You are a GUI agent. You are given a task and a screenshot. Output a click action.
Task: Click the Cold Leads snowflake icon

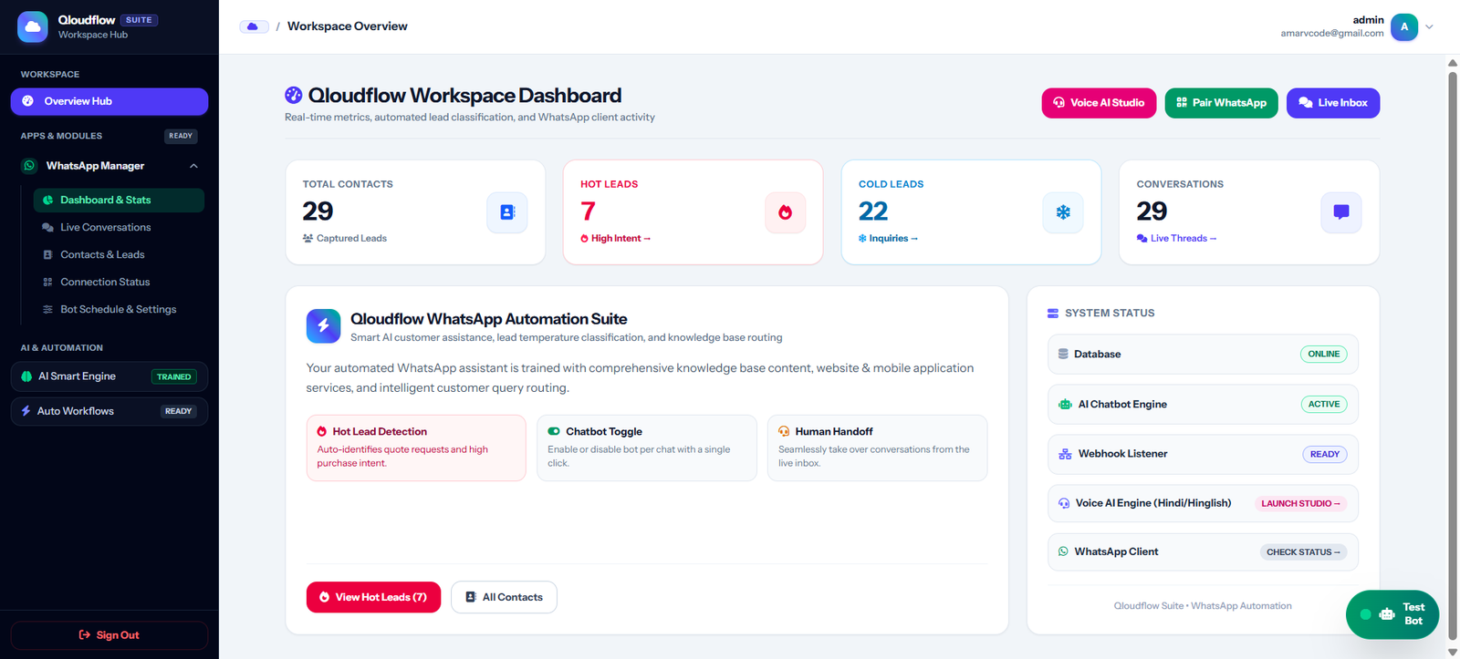pyautogui.click(x=1063, y=212)
